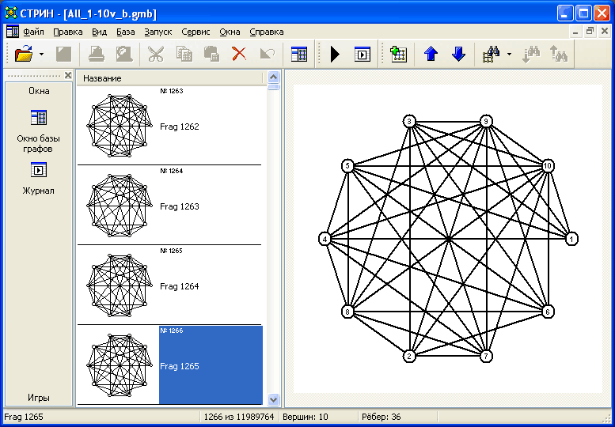Click the blue Move down arrow icon

pyautogui.click(x=458, y=54)
